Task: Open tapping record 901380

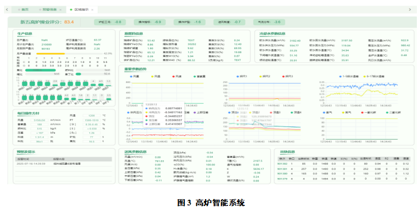Action: (x=282, y=174)
